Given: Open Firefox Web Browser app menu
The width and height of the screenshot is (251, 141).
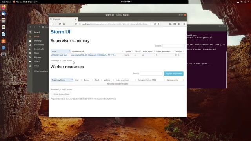Looking at the screenshot, I should click(25, 2).
